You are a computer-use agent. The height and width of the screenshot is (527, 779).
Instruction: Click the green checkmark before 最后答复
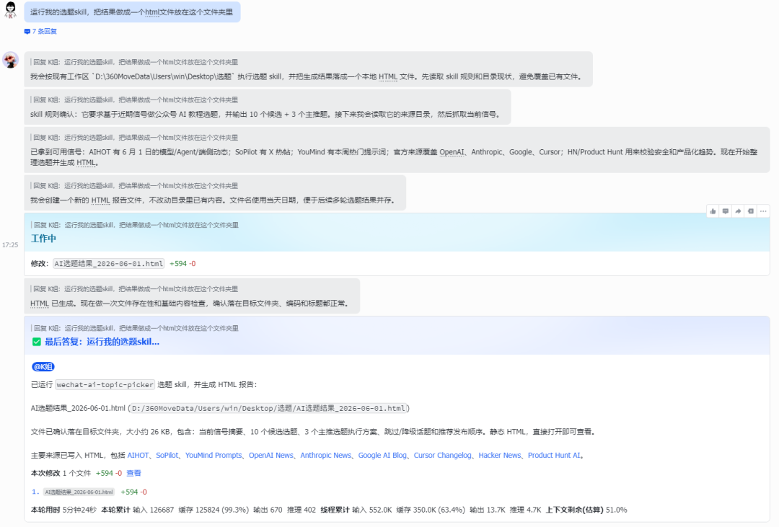(36, 342)
